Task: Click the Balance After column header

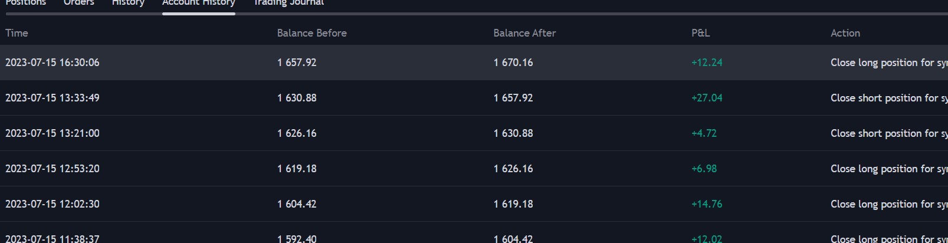Action: (x=524, y=33)
